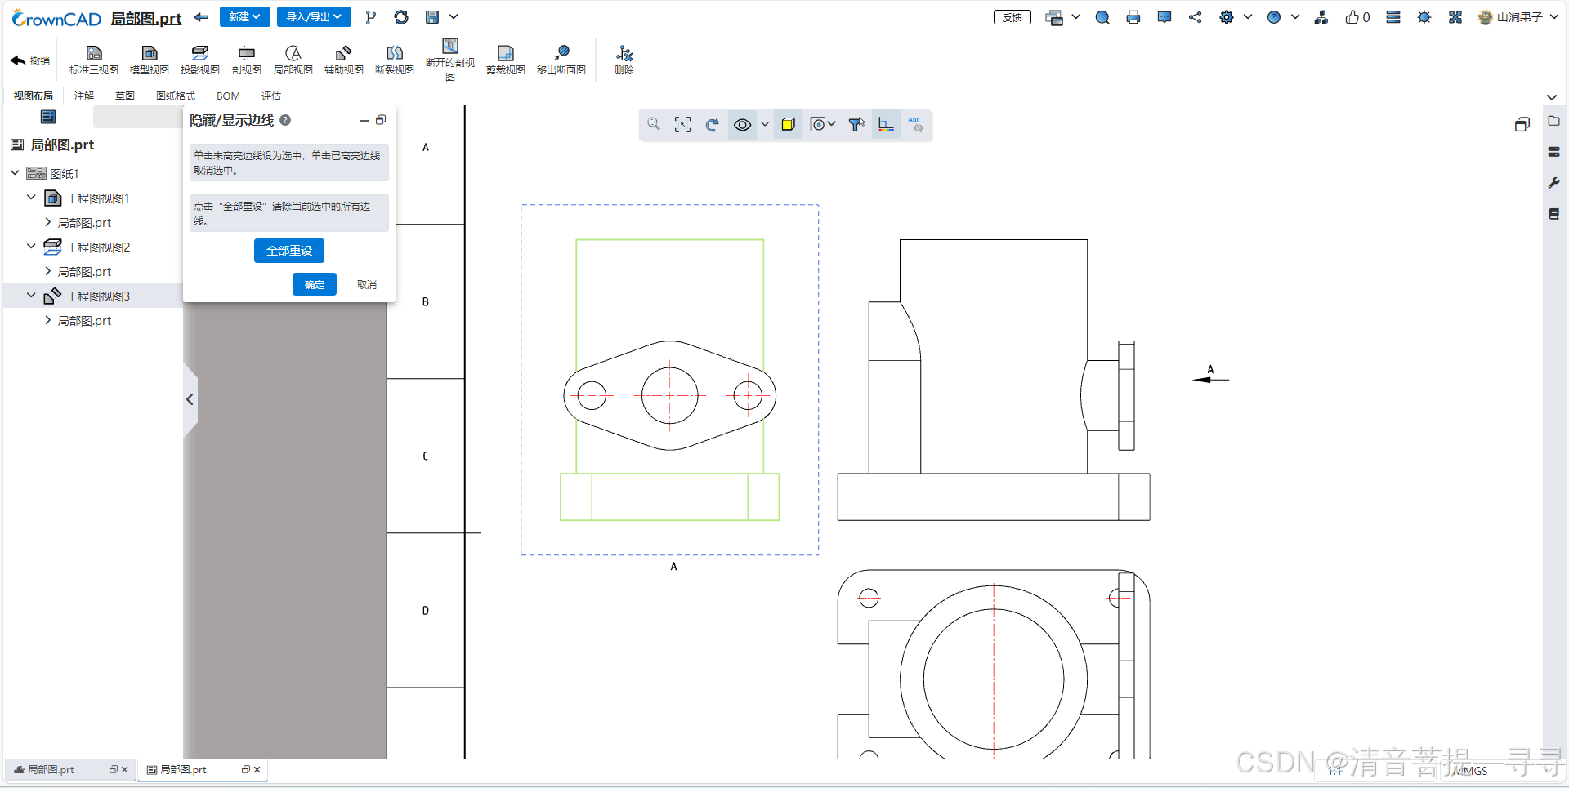This screenshot has width=1569, height=788.
Task: Switch to the 评估 tab
Action: [x=271, y=96]
